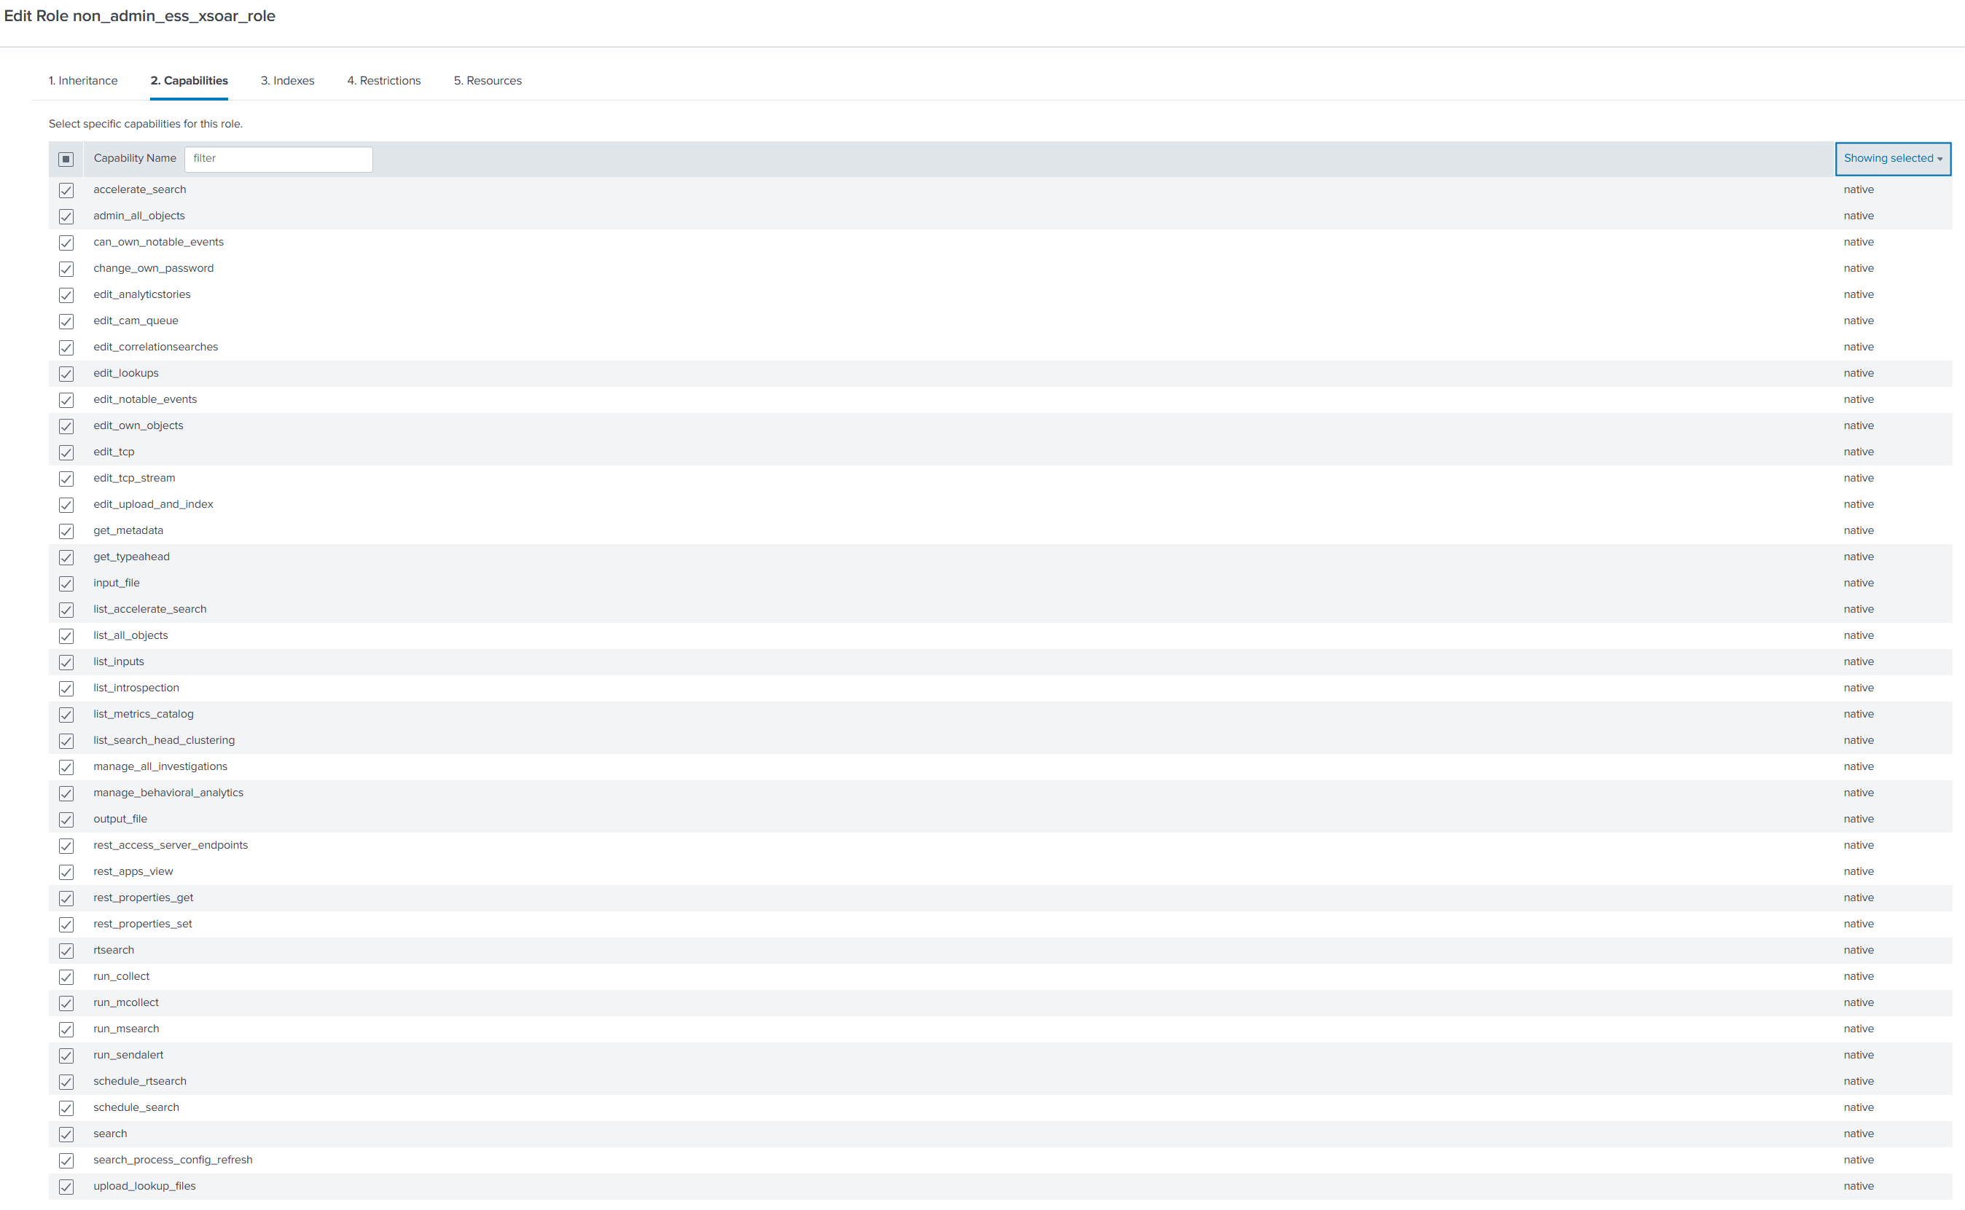Uncheck run_sendalert capability checkbox
The height and width of the screenshot is (1210, 1965).
66,1056
